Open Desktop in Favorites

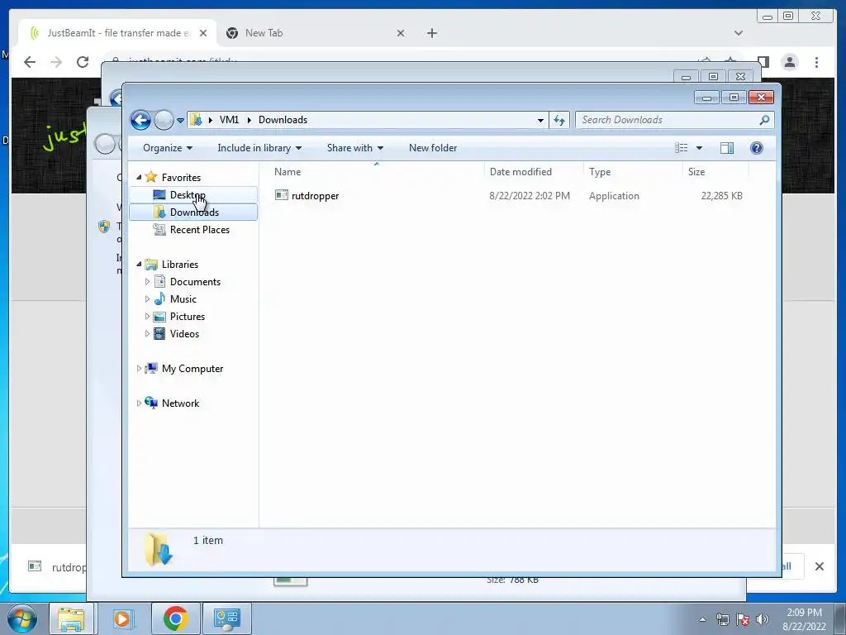click(188, 195)
